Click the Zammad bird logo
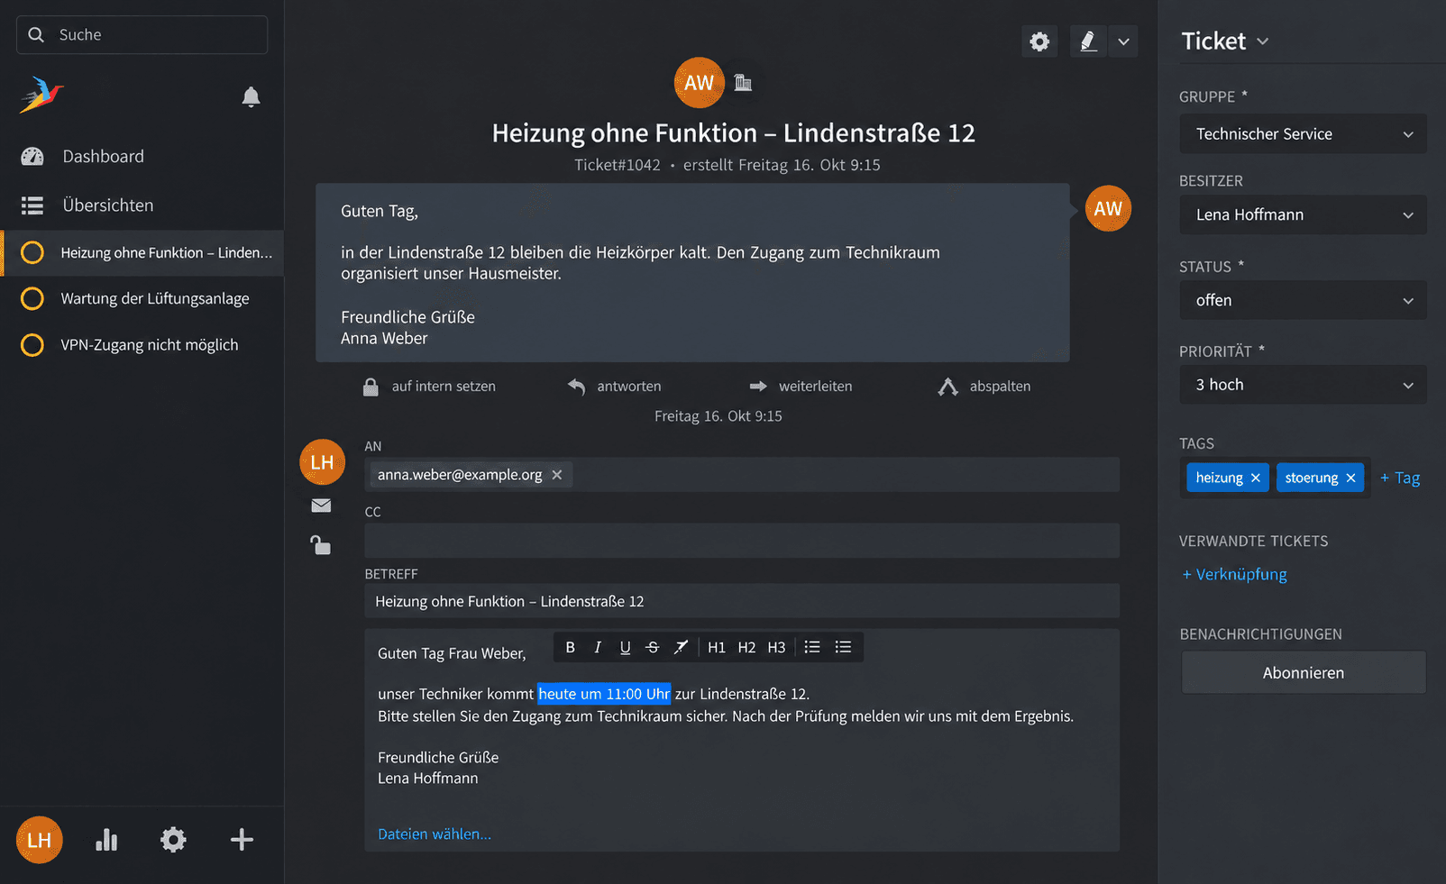This screenshot has width=1446, height=884. coord(41,95)
